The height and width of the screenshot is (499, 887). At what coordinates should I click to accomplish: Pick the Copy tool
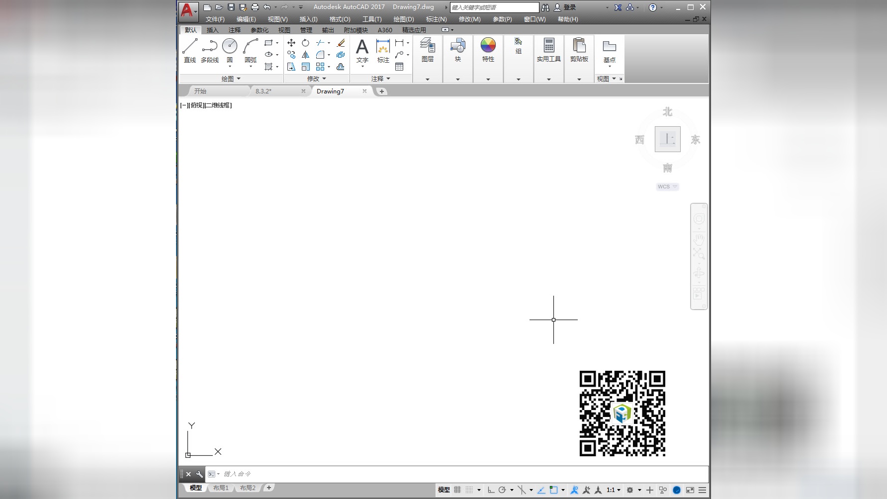(x=291, y=55)
